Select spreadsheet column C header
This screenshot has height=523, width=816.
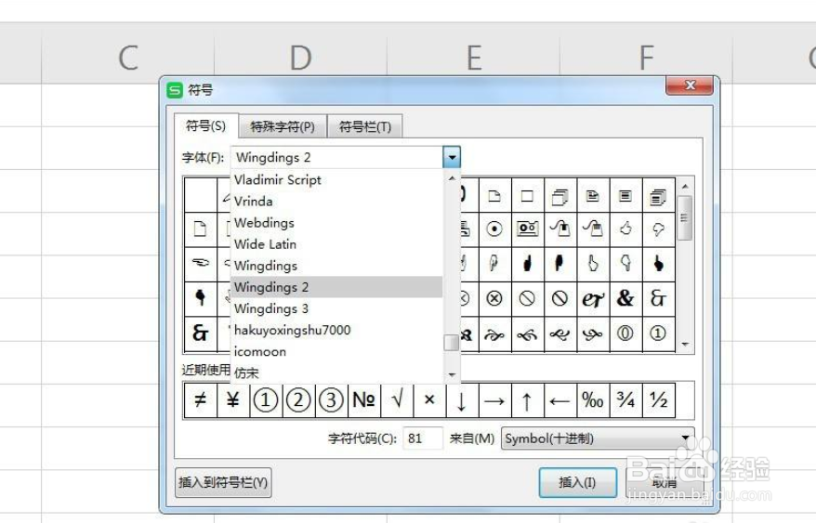(x=128, y=58)
